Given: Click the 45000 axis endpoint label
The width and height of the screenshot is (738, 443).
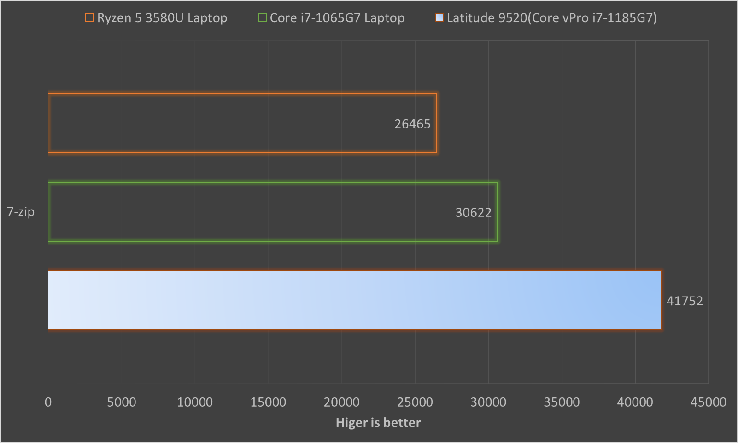Looking at the screenshot, I should 709,402.
